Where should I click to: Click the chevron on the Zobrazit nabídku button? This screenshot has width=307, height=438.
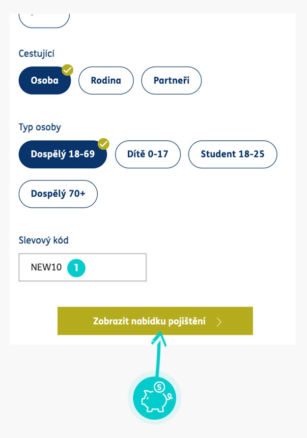click(219, 322)
